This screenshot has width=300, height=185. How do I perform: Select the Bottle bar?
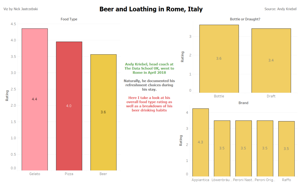tap(219, 59)
